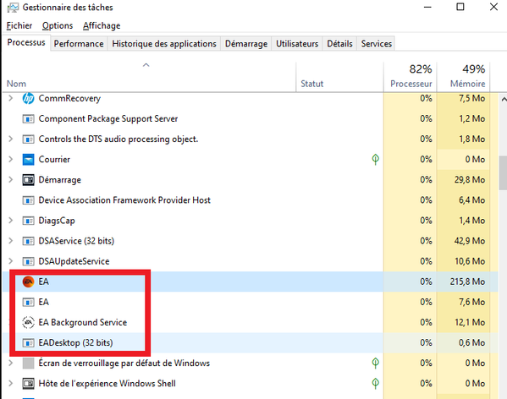507x399 pixels.
Task: Click the scrollbar up arrow
Action: [x=504, y=100]
